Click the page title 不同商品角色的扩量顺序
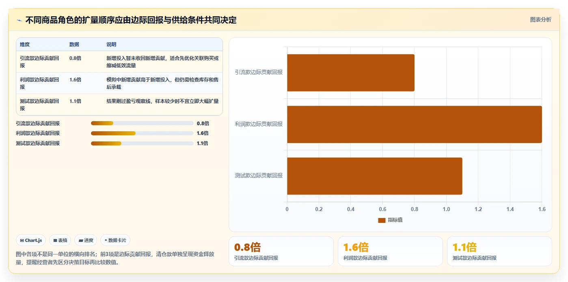The height and width of the screenshot is (282, 568). [131, 20]
